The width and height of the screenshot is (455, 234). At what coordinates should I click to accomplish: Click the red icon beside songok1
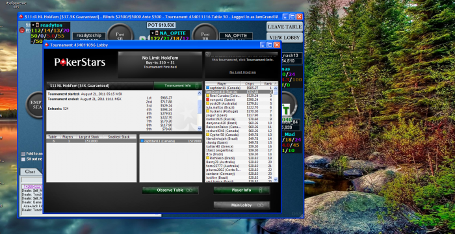[x=207, y=99]
